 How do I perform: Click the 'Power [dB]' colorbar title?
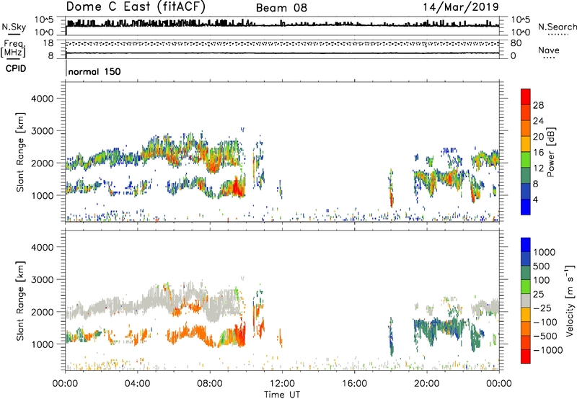(550, 152)
